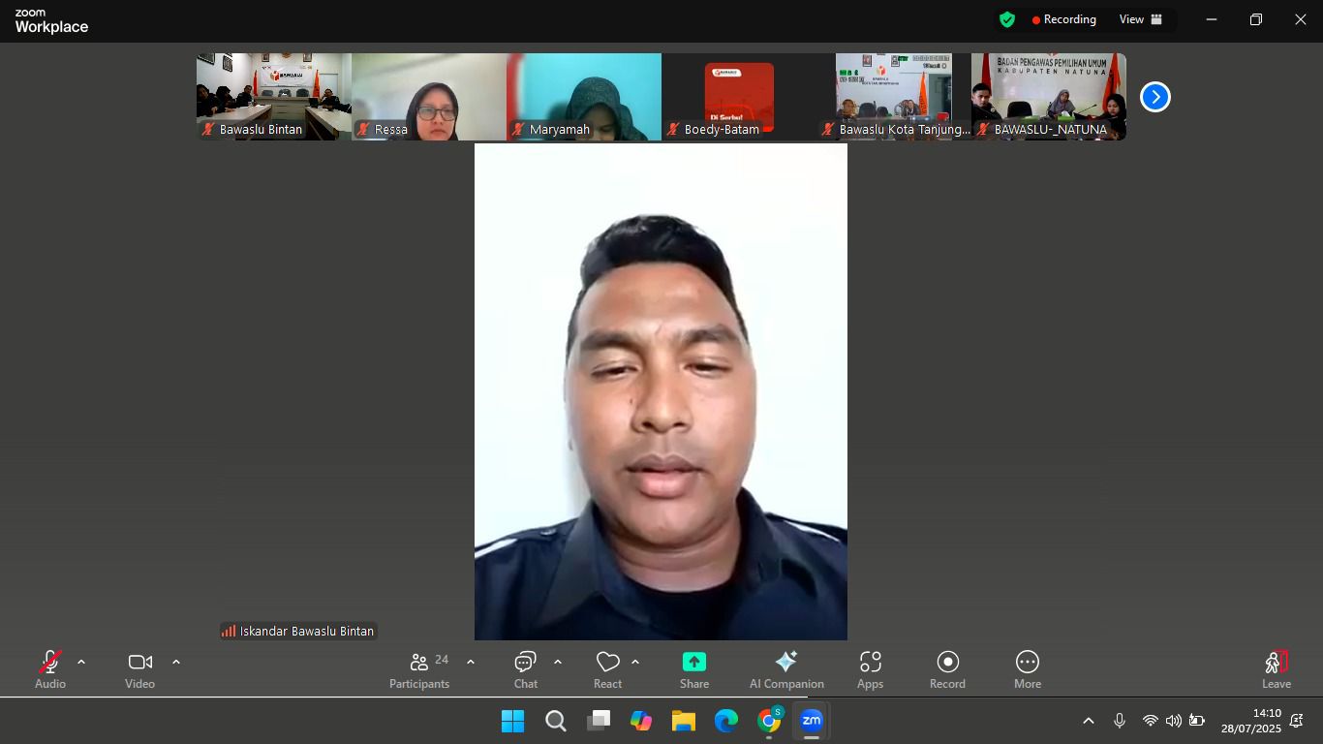Viewport: 1323px width, 744px height.
Task: Open the Chat panel
Action: 524,668
